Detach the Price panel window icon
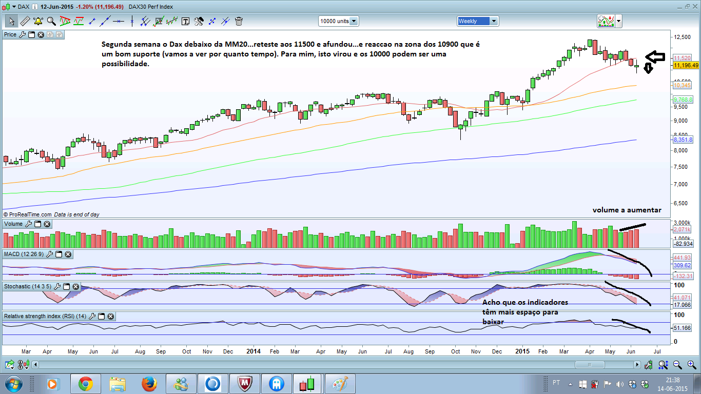Viewport: 701px width, 394px height. [x=31, y=34]
